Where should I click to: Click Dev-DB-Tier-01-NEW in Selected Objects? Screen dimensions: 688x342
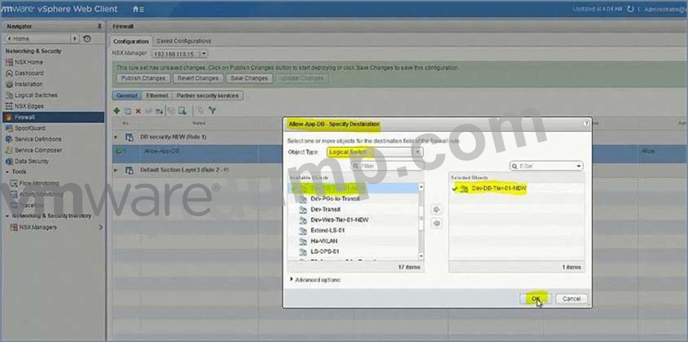click(x=498, y=188)
